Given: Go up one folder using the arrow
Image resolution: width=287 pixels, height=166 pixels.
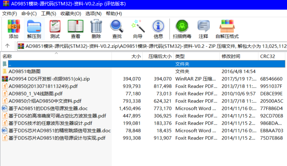Looking at the screenshot, I should point(7,46).
